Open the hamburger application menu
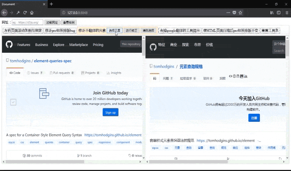 point(287,13)
